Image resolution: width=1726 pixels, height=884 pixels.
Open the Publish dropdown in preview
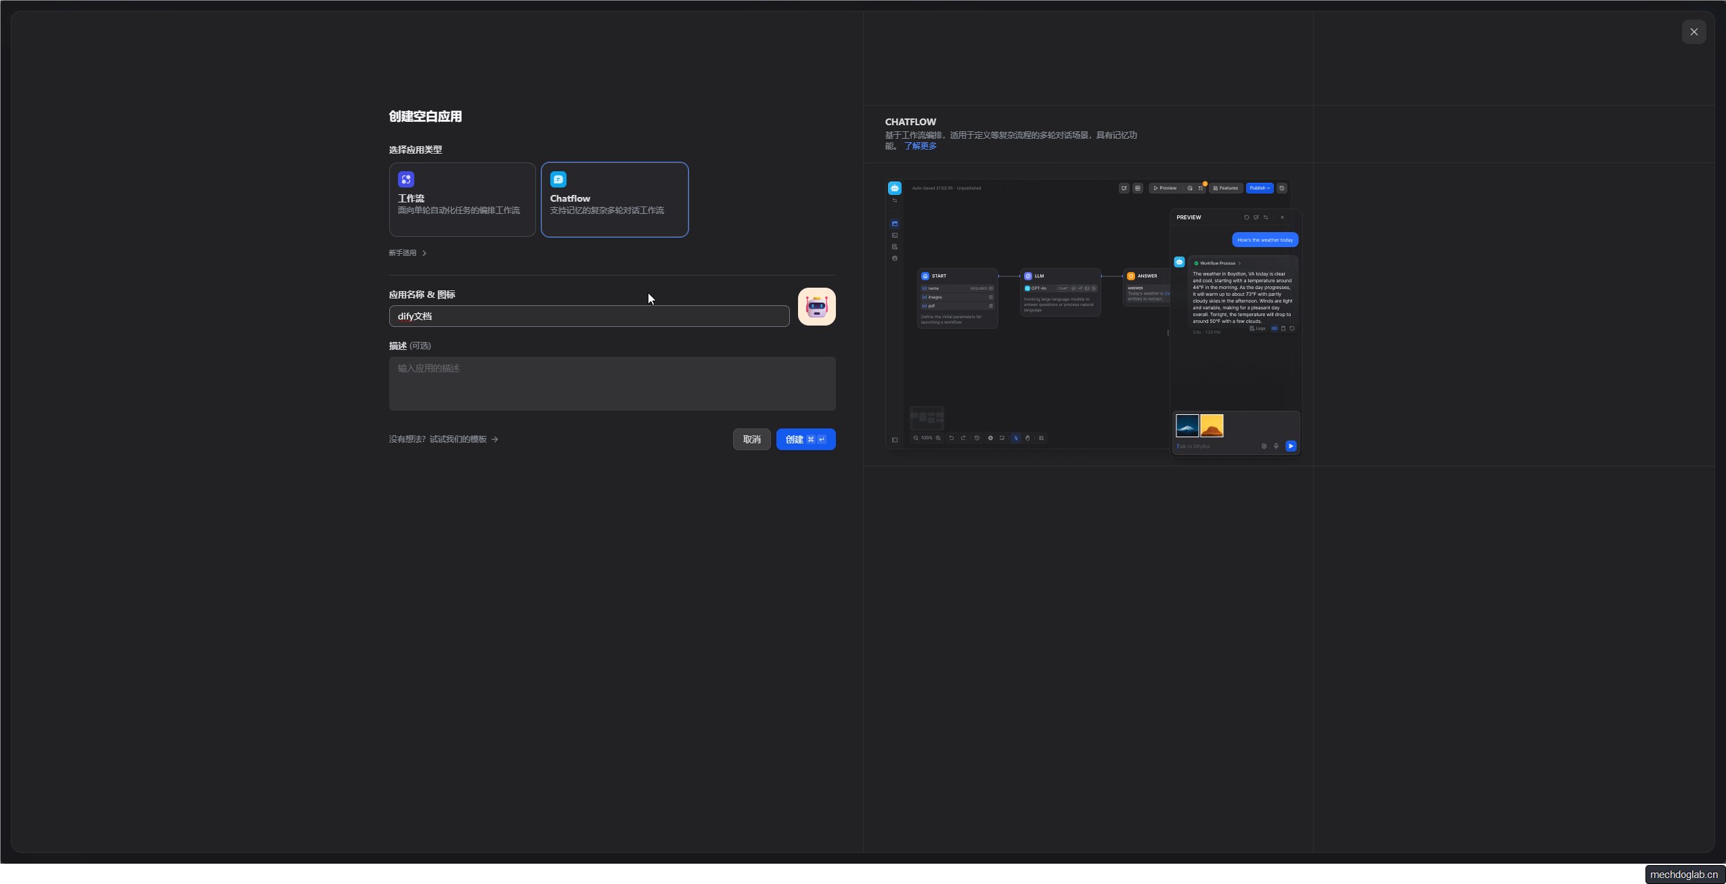point(1259,188)
